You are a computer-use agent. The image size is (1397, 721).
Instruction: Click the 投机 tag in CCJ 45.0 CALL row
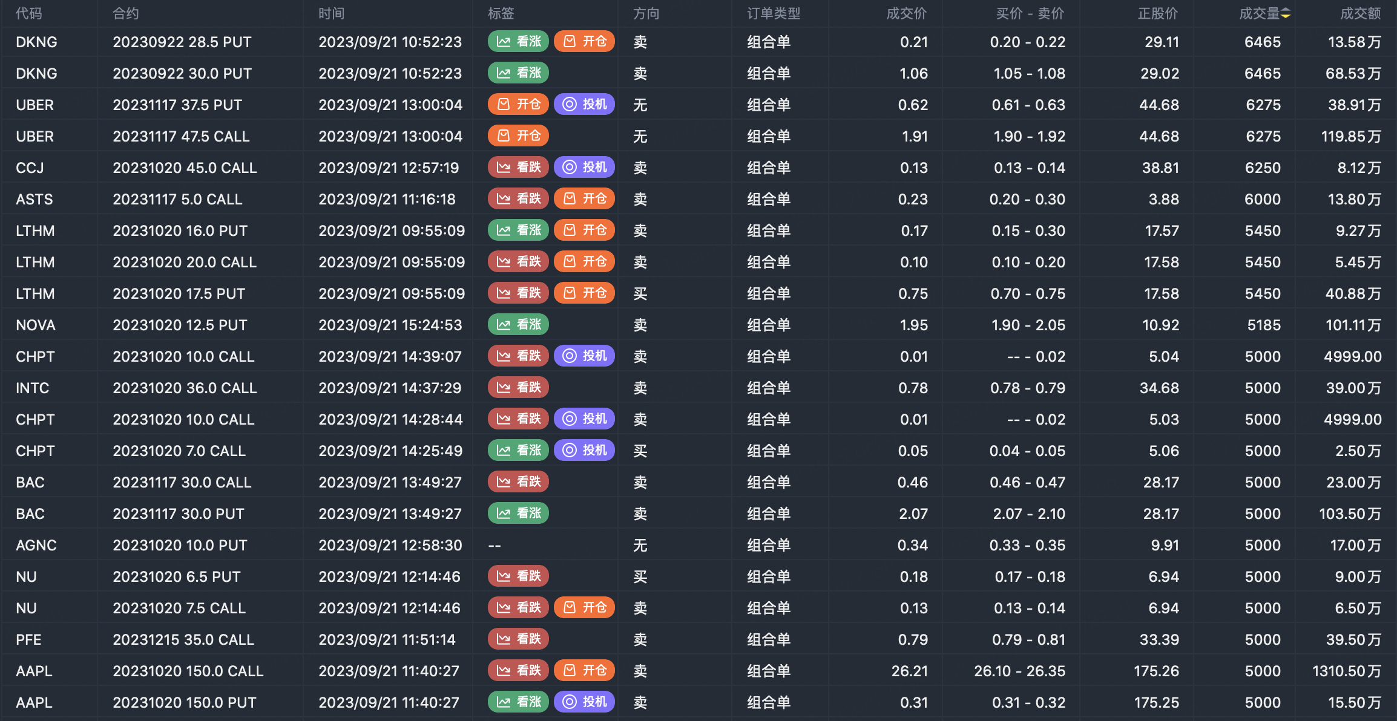[x=585, y=167]
